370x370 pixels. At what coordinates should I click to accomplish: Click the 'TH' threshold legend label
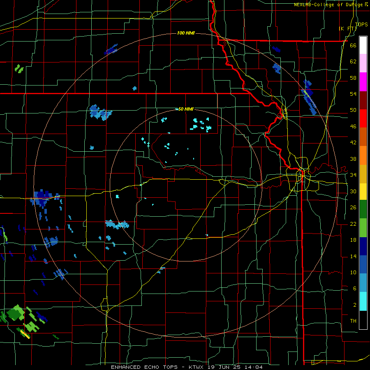tap(353, 321)
